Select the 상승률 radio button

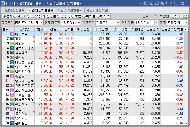tap(45, 16)
